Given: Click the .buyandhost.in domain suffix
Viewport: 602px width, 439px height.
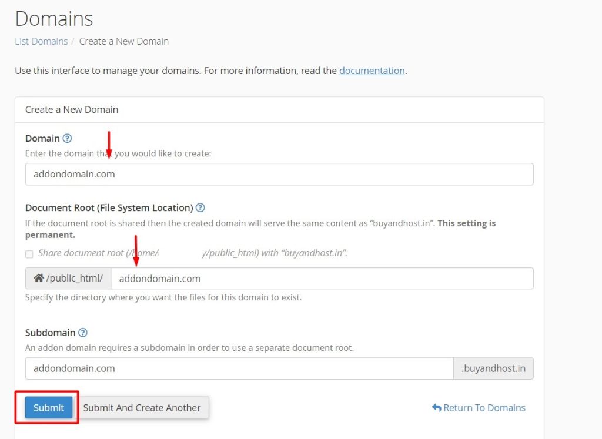Looking at the screenshot, I should pyautogui.click(x=493, y=368).
